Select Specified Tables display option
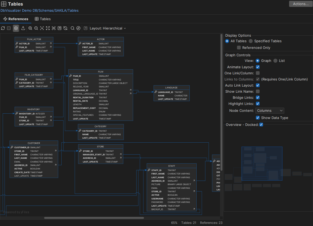The height and width of the screenshot is (226, 313). click(x=251, y=41)
